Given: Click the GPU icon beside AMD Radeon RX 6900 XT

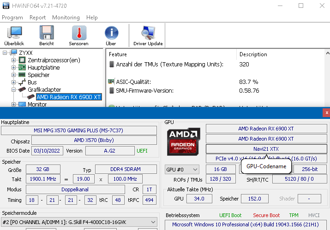Looking at the screenshot, I should point(31,97).
